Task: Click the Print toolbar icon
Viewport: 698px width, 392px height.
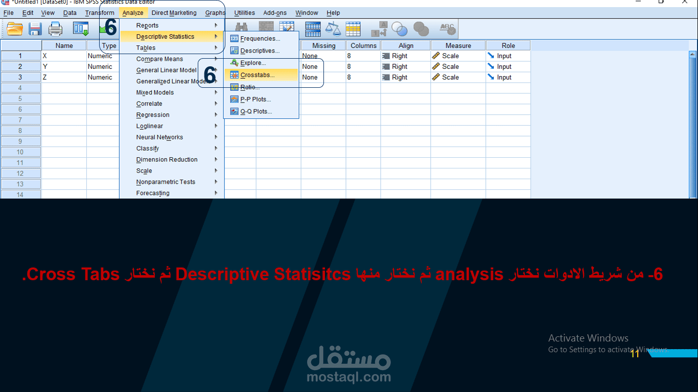Action: pyautogui.click(x=55, y=29)
